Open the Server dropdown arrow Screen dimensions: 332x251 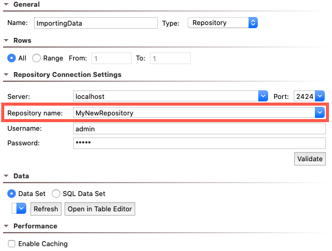(x=263, y=96)
